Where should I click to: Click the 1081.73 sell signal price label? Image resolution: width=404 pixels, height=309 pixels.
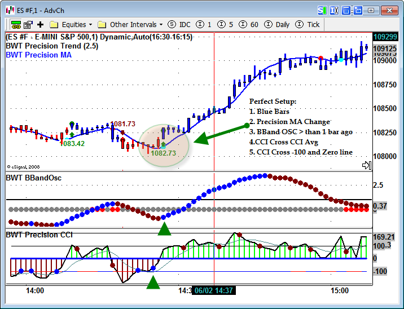pyautogui.click(x=122, y=124)
